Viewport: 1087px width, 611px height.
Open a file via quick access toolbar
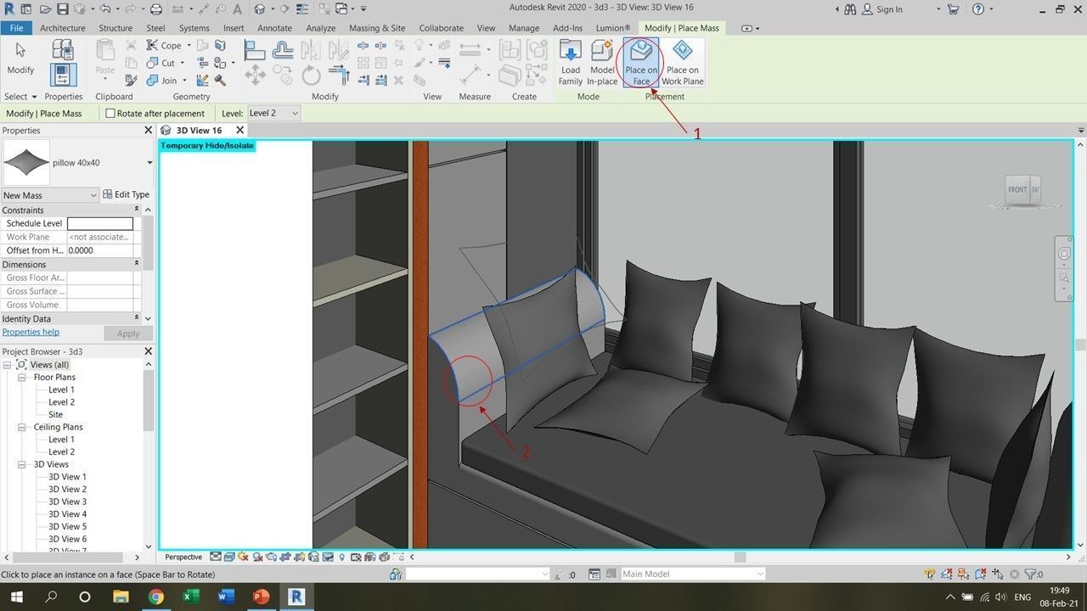click(44, 9)
